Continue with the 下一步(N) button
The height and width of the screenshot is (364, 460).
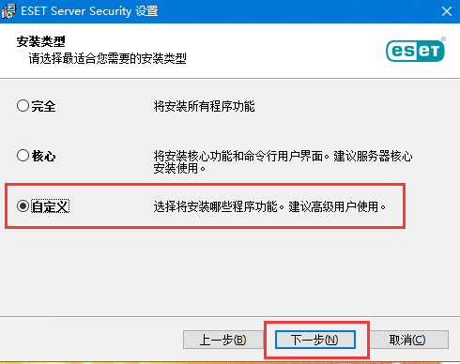(315, 340)
